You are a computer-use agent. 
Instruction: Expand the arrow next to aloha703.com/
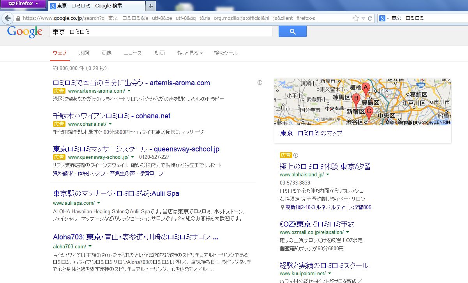[90, 246]
